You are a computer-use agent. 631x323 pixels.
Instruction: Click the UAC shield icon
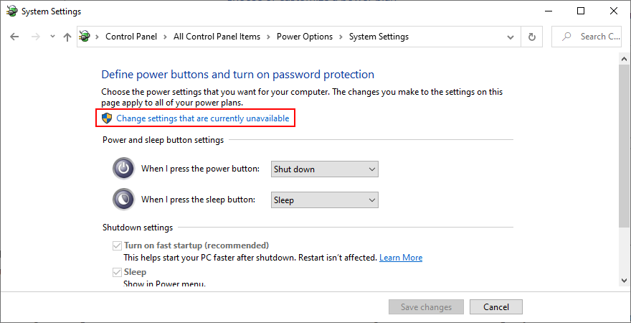coord(108,118)
